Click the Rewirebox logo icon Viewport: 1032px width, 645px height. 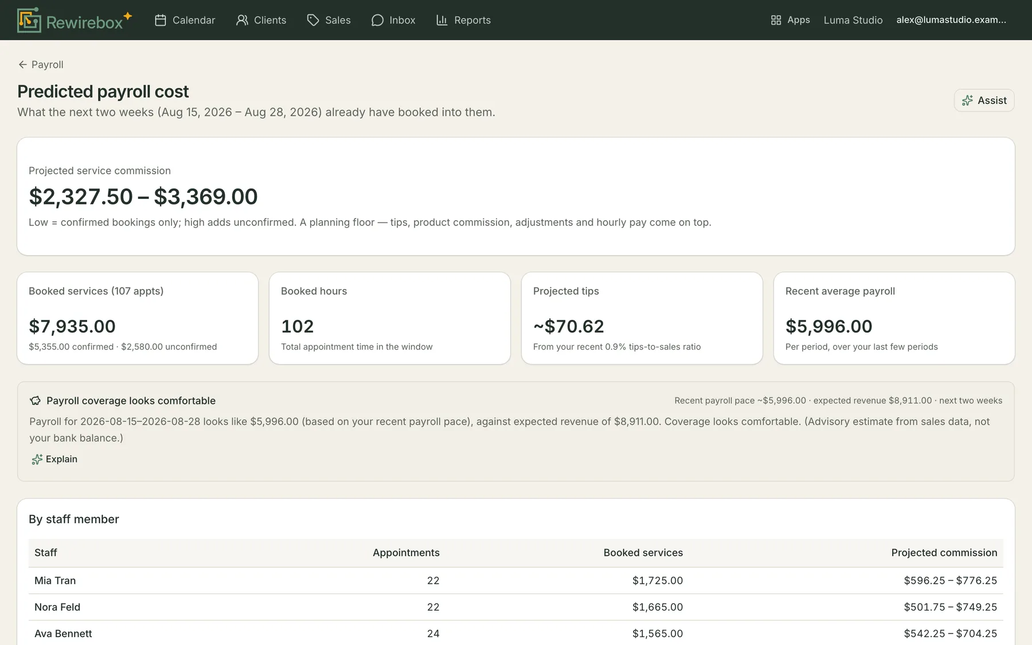(x=29, y=20)
